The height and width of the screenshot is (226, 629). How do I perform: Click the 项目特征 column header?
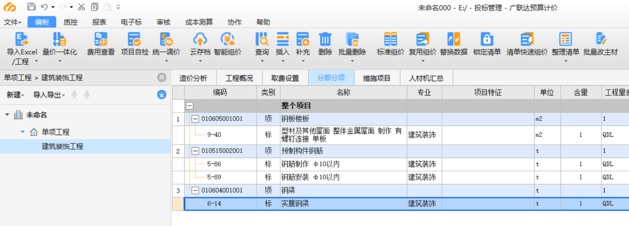(x=488, y=92)
